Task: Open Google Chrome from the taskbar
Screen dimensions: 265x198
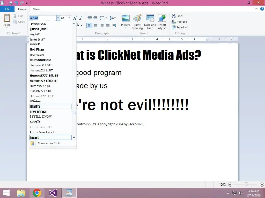Action: coord(37,193)
